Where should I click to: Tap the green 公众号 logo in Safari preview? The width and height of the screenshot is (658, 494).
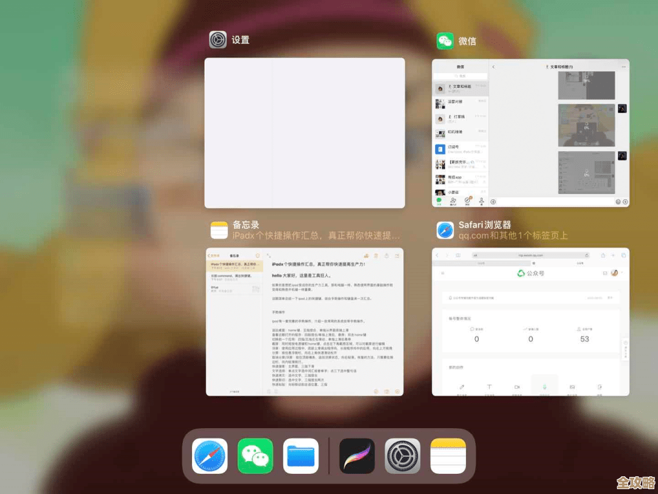[521, 273]
